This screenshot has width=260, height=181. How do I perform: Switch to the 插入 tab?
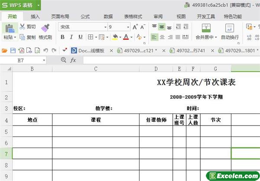[x=35, y=16]
